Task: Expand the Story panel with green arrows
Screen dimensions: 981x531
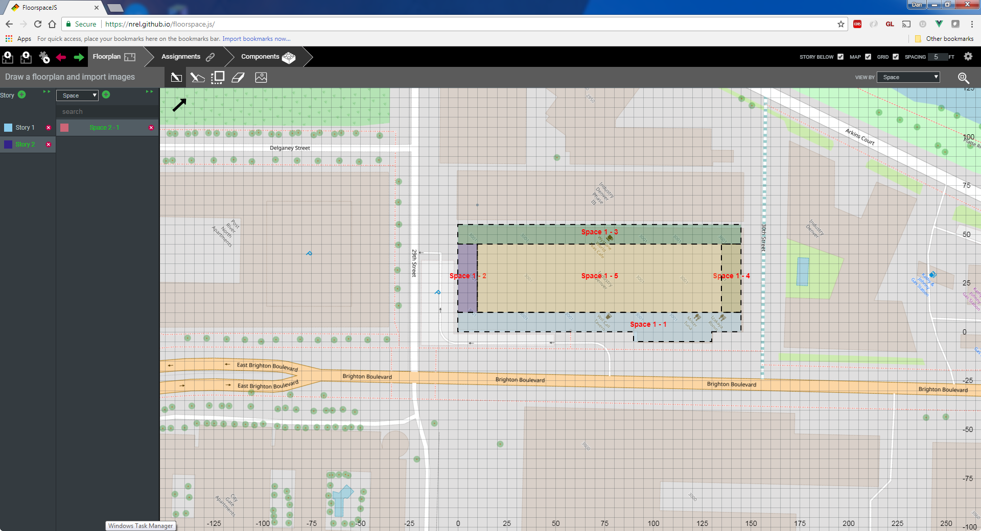Action: click(47, 92)
